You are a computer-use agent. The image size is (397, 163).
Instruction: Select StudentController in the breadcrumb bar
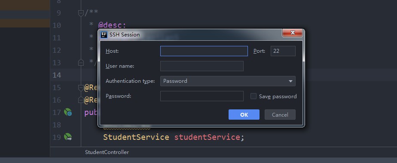coord(107,152)
